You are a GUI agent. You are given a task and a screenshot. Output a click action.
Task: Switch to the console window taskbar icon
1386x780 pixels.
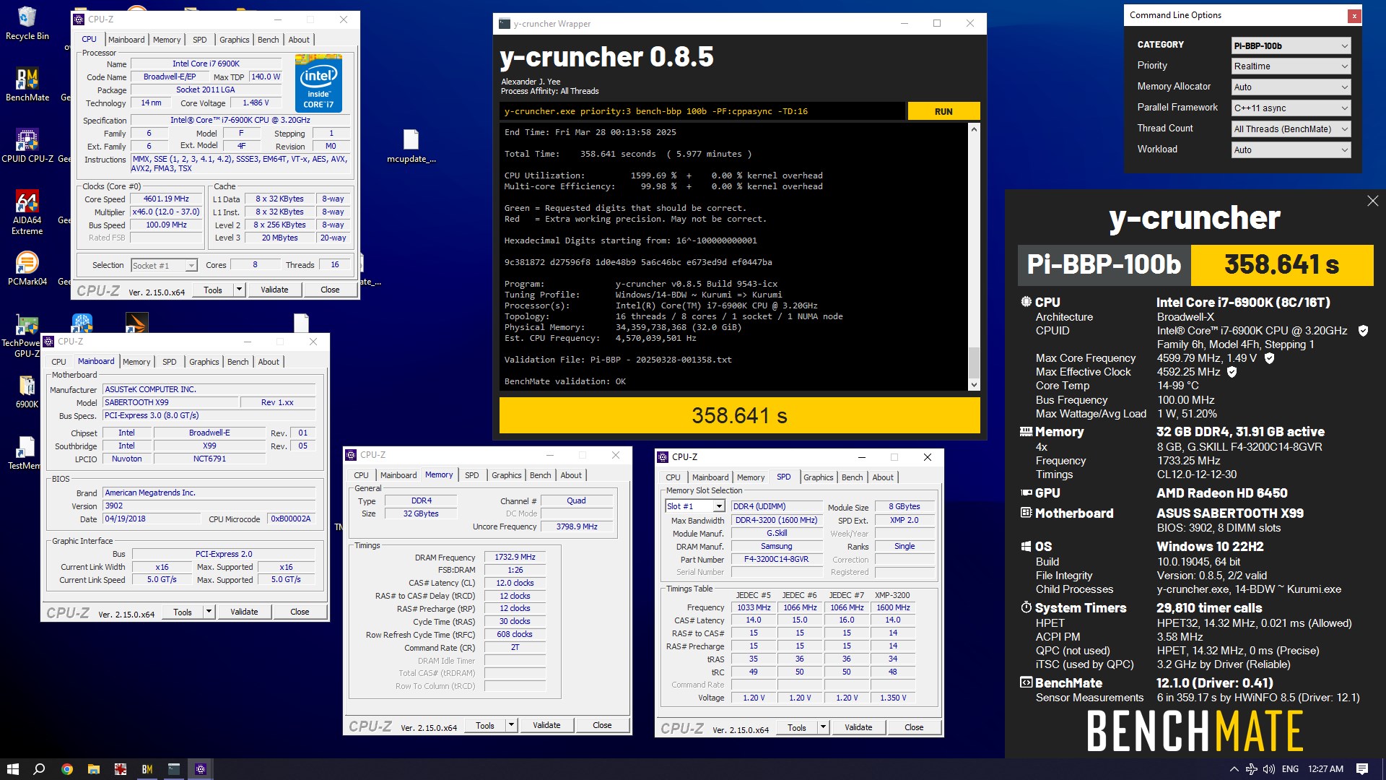pyautogui.click(x=173, y=769)
